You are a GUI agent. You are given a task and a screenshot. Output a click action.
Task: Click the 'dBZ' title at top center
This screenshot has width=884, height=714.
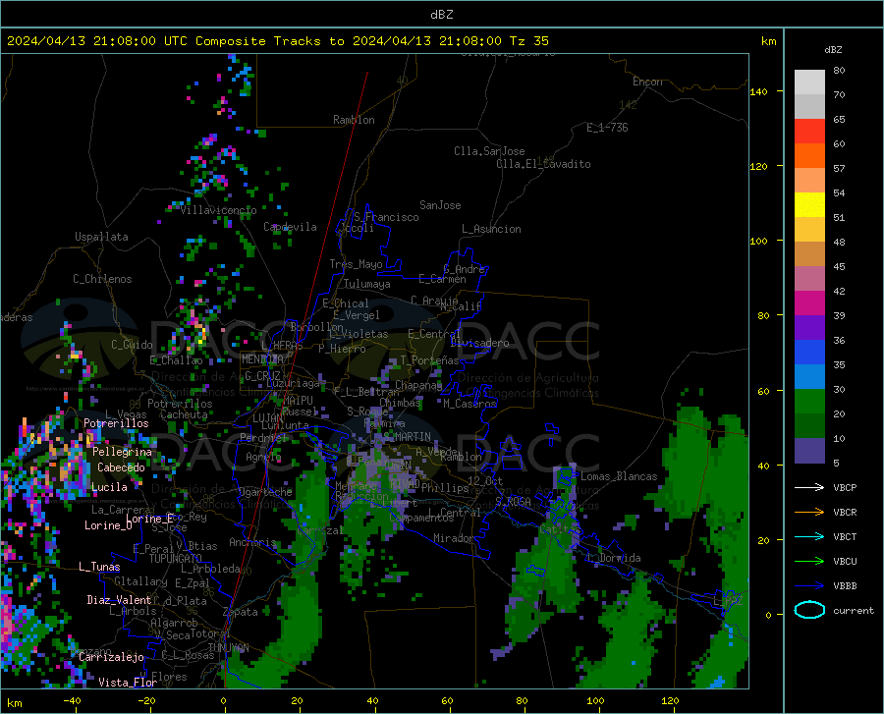tap(441, 15)
